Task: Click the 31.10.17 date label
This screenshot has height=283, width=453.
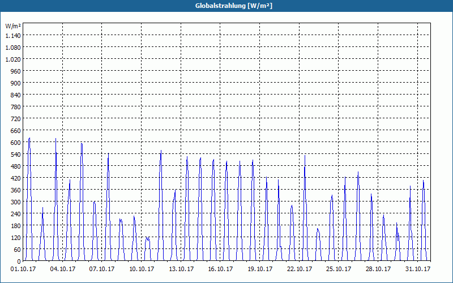Action: tap(418, 269)
